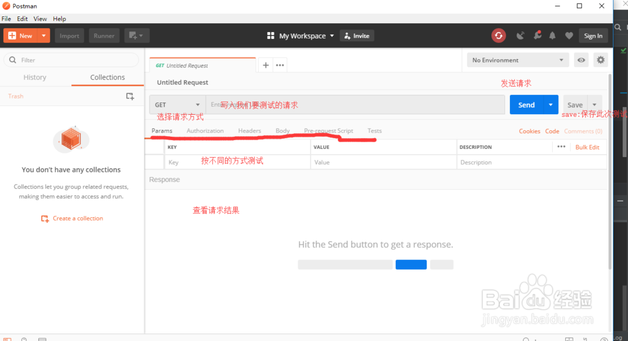628x341 pixels.
Task: Switch to the Collections tab
Action: tap(107, 77)
